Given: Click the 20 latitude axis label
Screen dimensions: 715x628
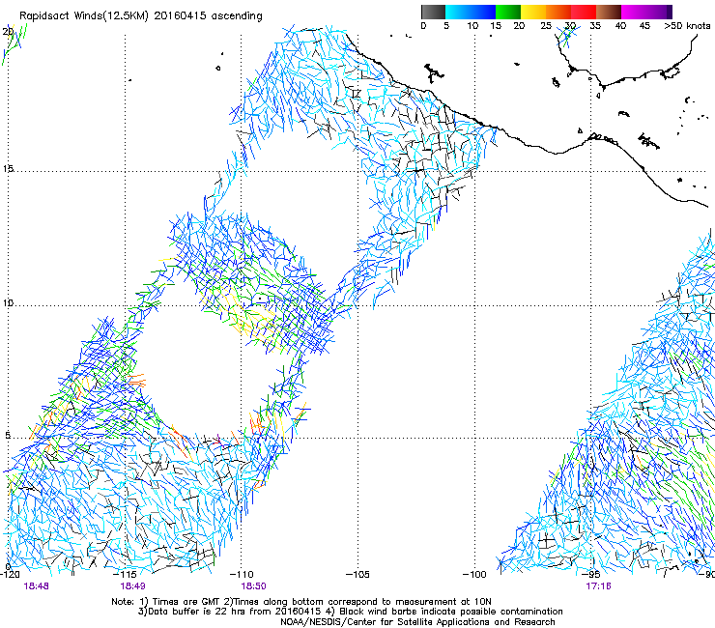Looking at the screenshot, I should pos(8,32).
